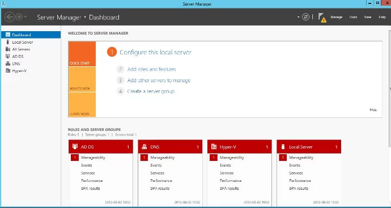Select the Local Server icon in sidebar
The image size is (391, 208).
pos(8,42)
